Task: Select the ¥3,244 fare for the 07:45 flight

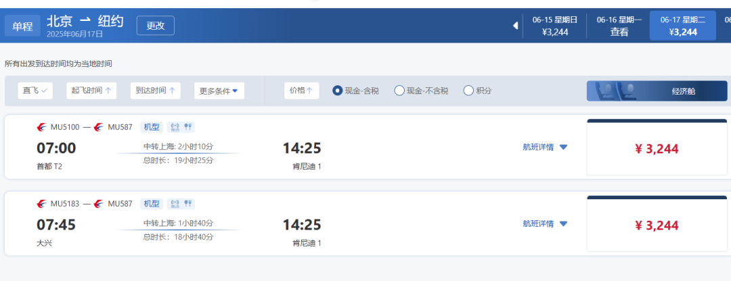Action: pos(657,226)
